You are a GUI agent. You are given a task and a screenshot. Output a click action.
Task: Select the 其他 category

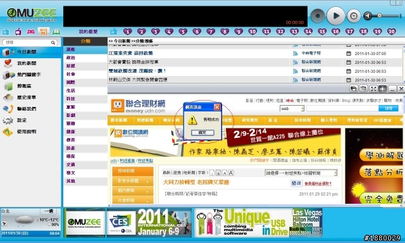coord(85,181)
